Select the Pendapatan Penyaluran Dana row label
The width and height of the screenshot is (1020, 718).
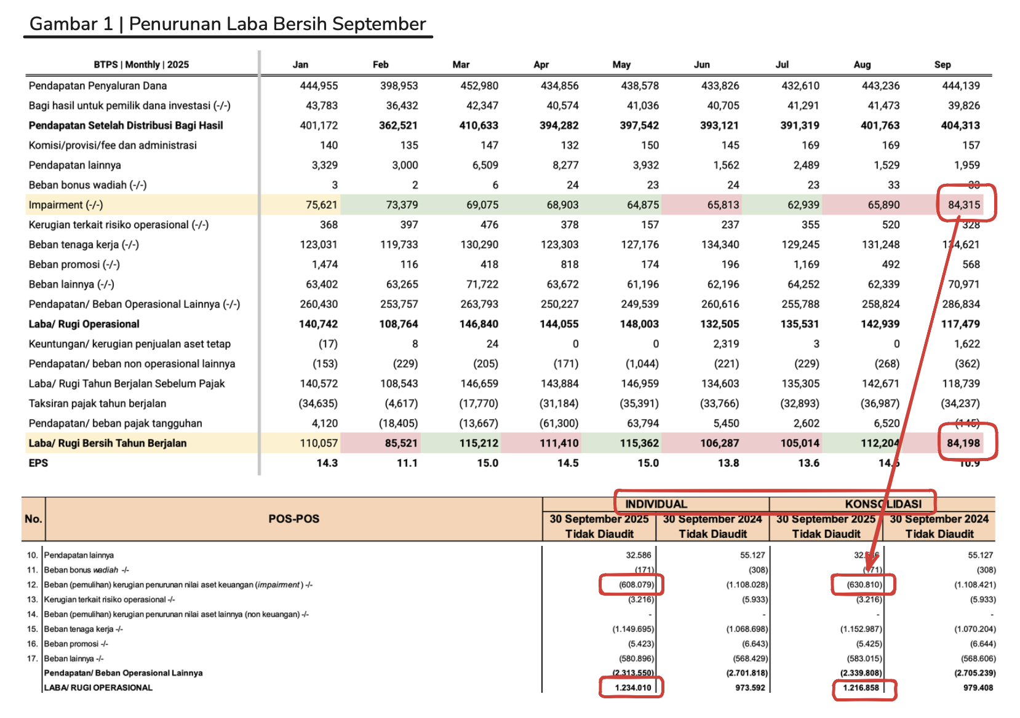tap(98, 85)
